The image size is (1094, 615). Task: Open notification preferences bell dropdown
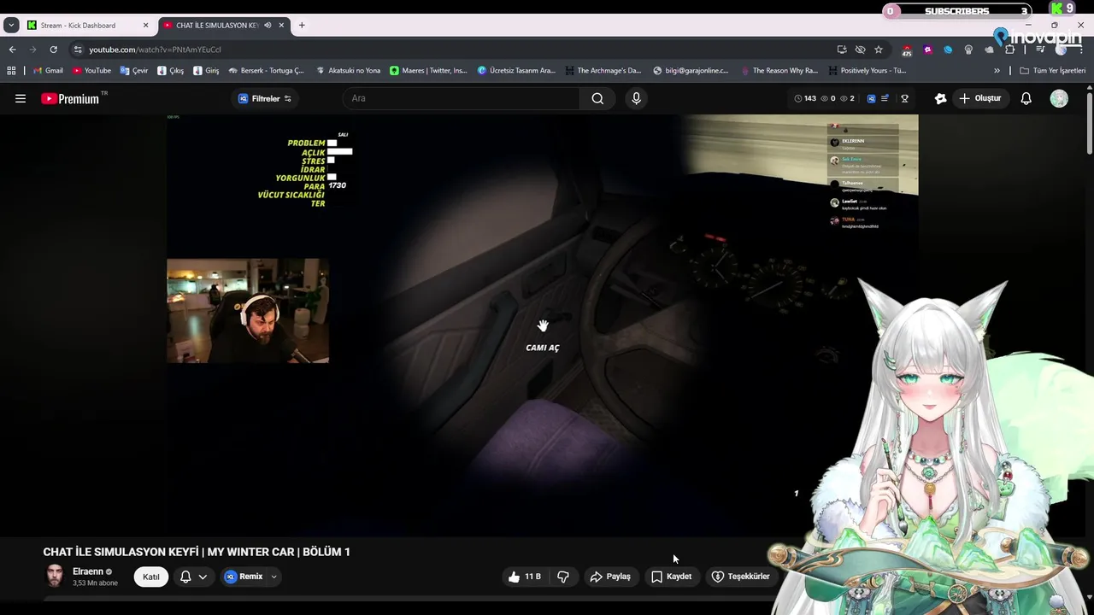pyautogui.click(x=193, y=577)
